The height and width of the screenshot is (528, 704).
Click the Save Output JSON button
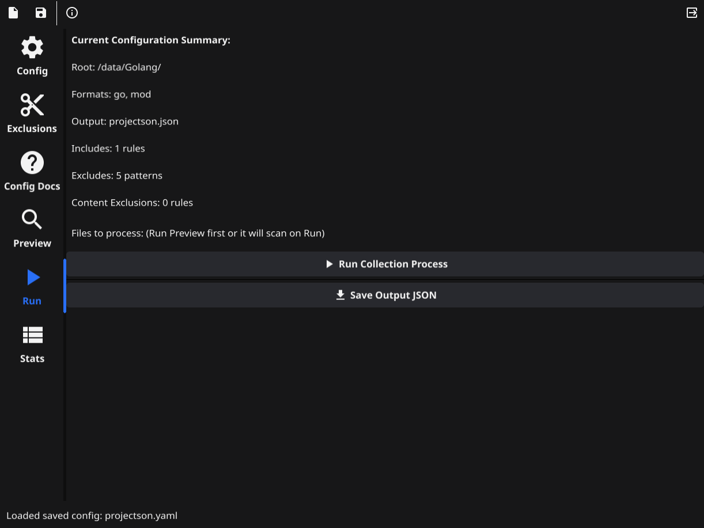click(x=385, y=295)
